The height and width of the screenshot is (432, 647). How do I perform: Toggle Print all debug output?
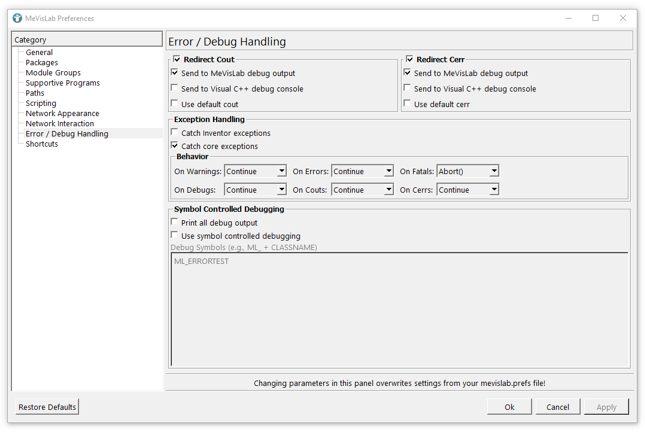[x=175, y=223]
